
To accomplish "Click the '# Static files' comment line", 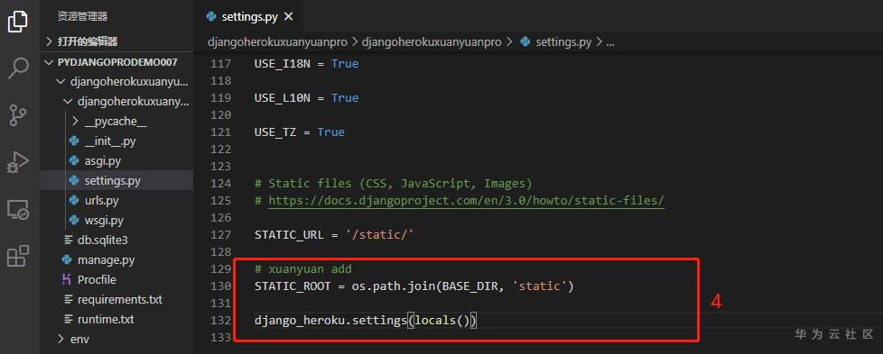I will coord(393,183).
